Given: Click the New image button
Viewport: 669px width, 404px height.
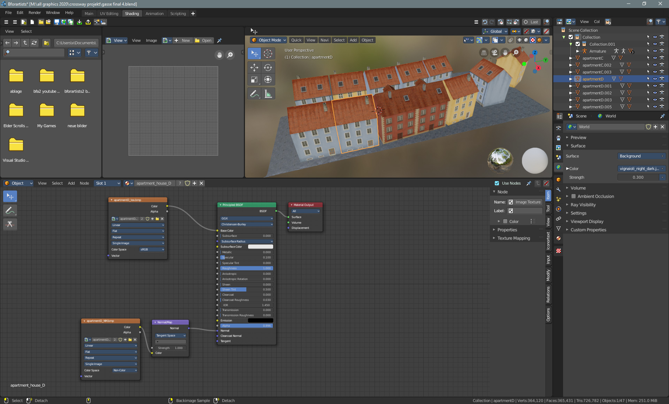Looking at the screenshot, I should click(x=182, y=40).
